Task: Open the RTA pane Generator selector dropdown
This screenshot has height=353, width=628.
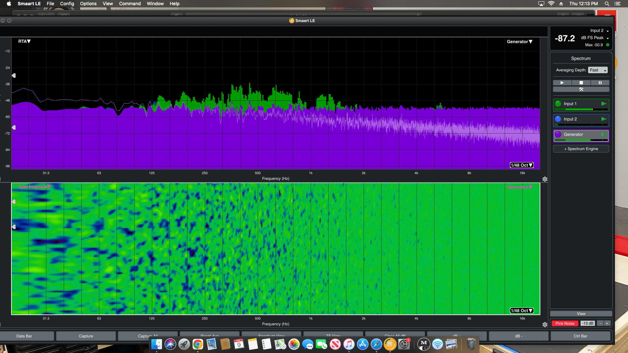Action: click(x=520, y=42)
